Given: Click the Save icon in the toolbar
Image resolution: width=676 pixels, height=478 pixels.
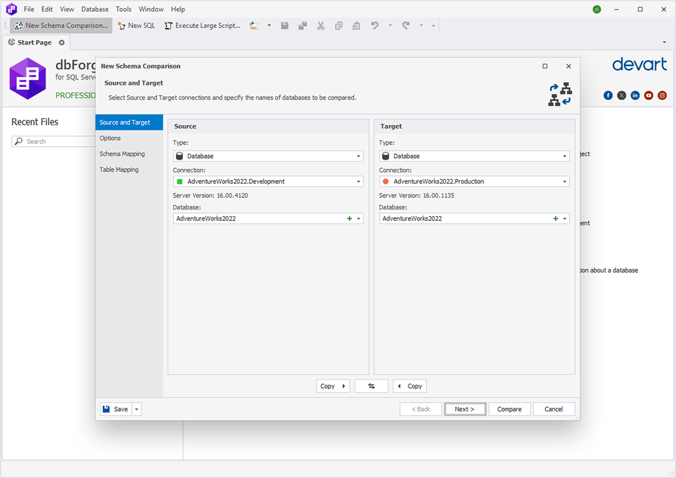Looking at the screenshot, I should click(285, 25).
